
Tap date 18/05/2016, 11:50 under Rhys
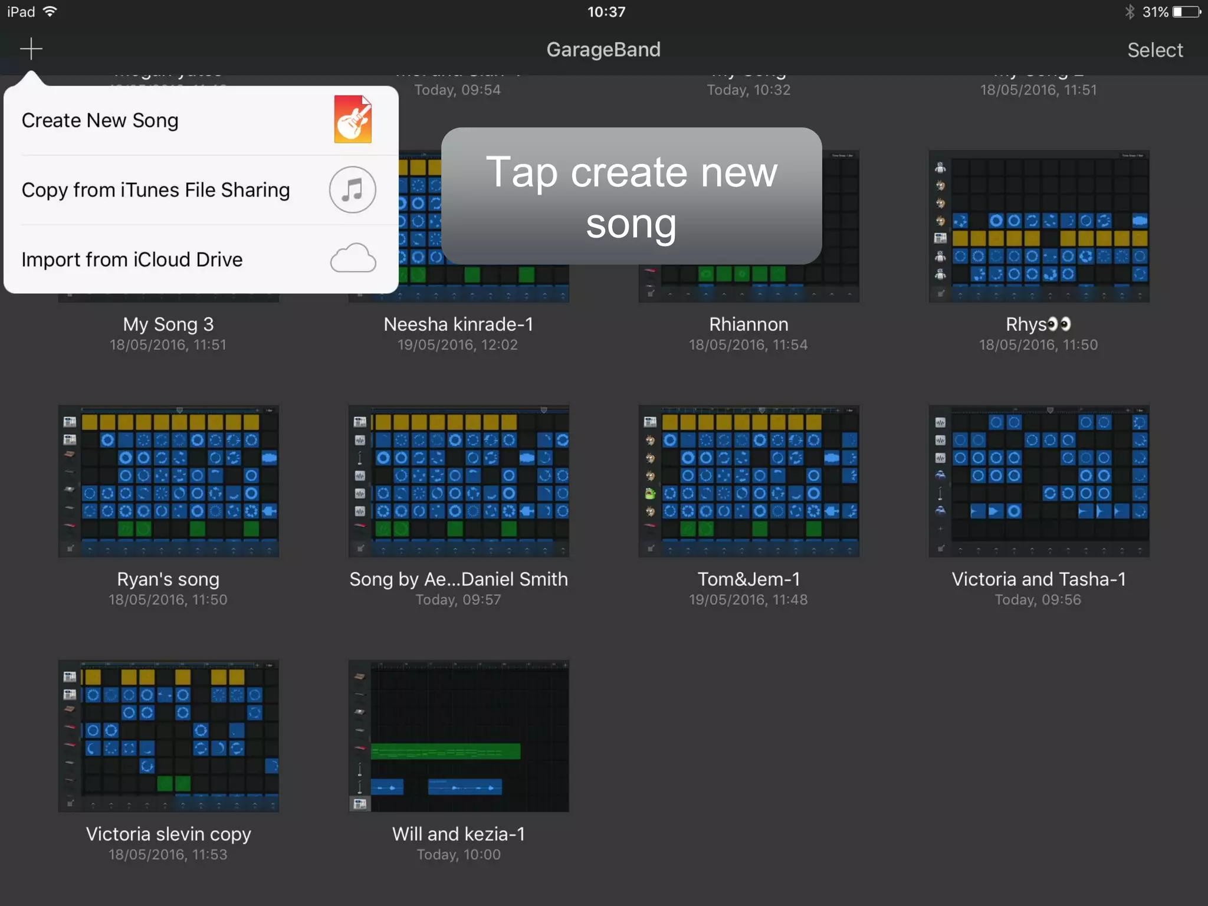coord(1039,345)
